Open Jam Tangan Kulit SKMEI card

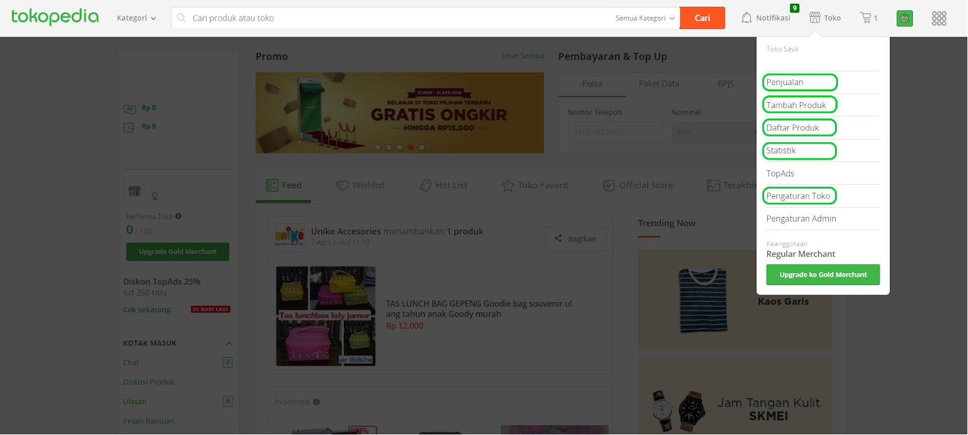tap(735, 396)
